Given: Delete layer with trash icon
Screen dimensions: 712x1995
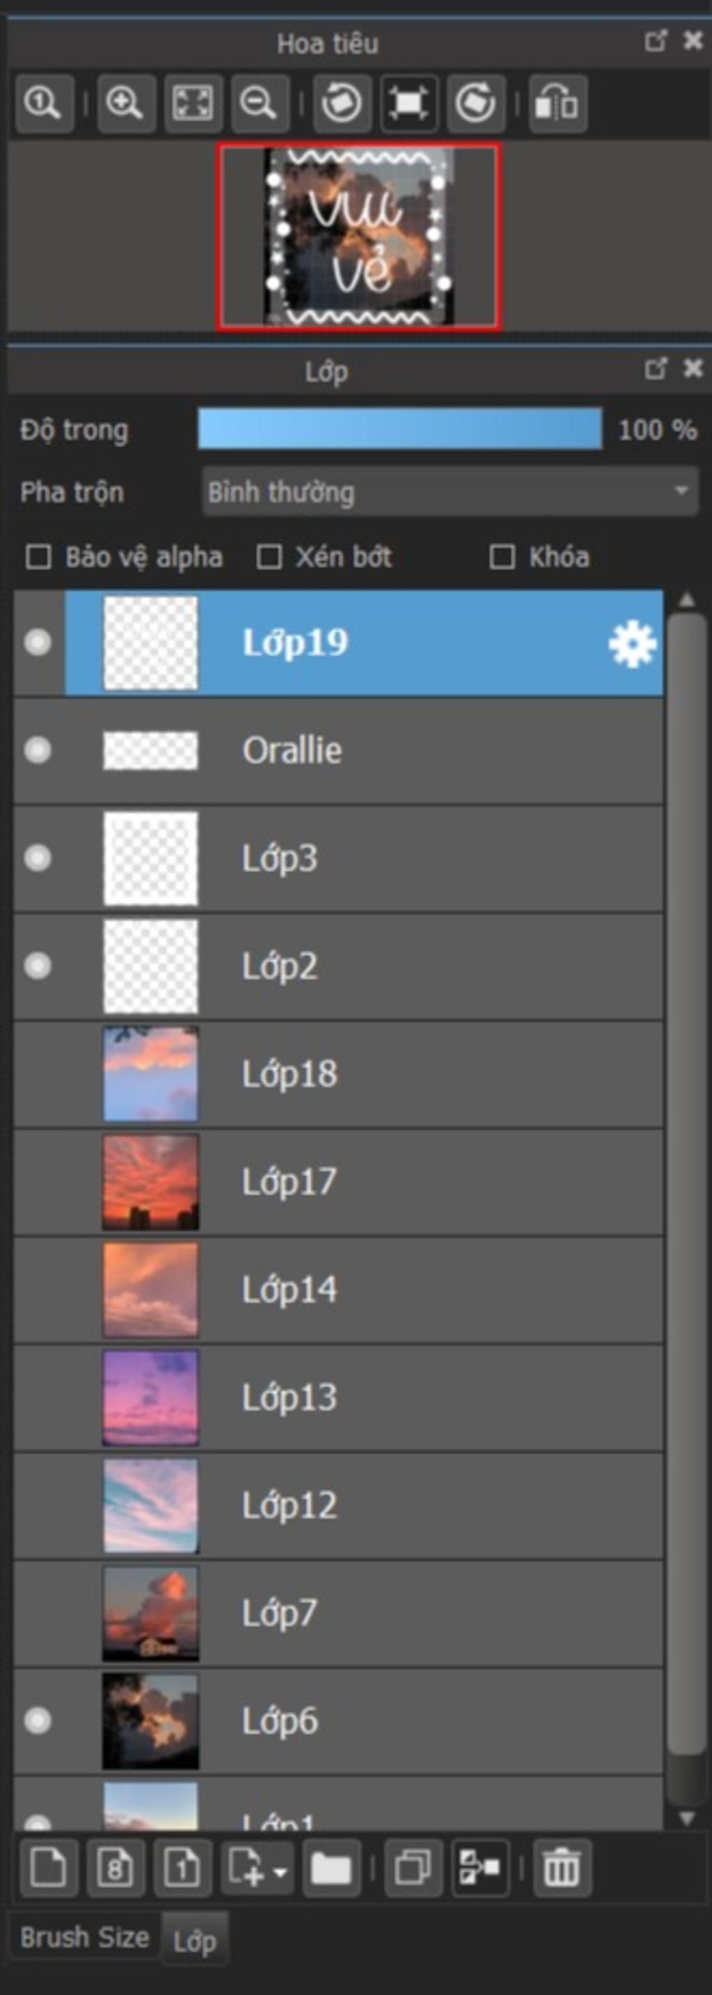Looking at the screenshot, I should pyautogui.click(x=562, y=1867).
